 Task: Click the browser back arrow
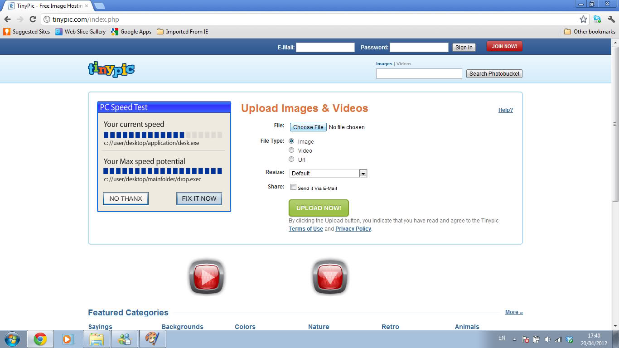[x=8, y=19]
